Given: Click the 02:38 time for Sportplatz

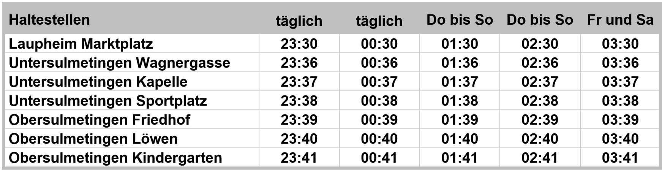Looking at the screenshot, I should [540, 101].
